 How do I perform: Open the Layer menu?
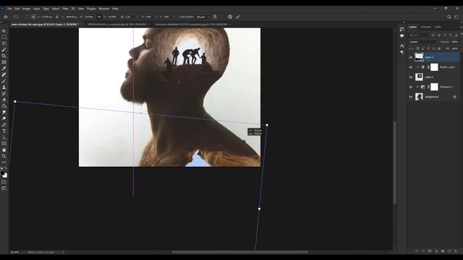point(36,9)
